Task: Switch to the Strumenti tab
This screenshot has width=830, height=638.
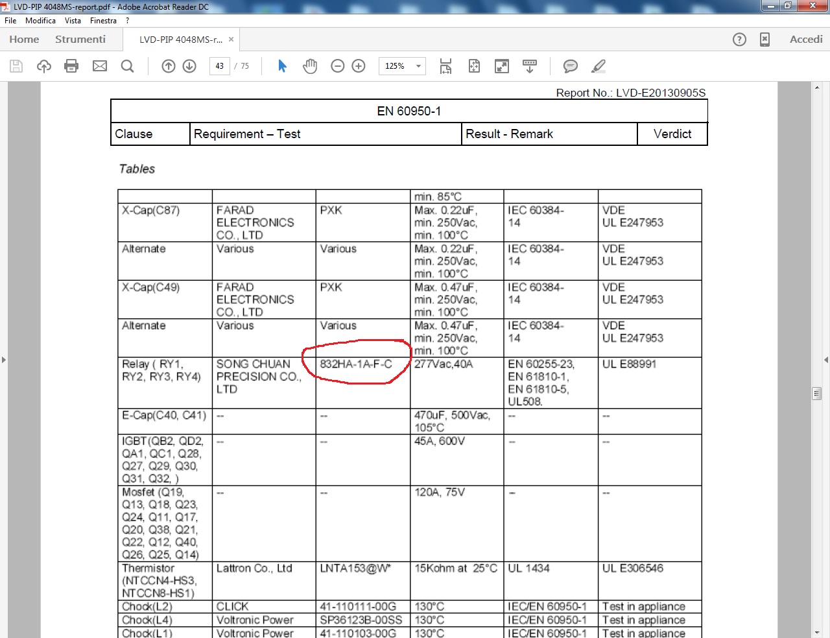Action: (80, 40)
